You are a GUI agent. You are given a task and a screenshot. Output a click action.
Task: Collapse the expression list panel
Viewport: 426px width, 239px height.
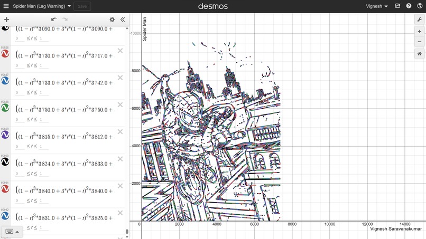[x=123, y=20]
